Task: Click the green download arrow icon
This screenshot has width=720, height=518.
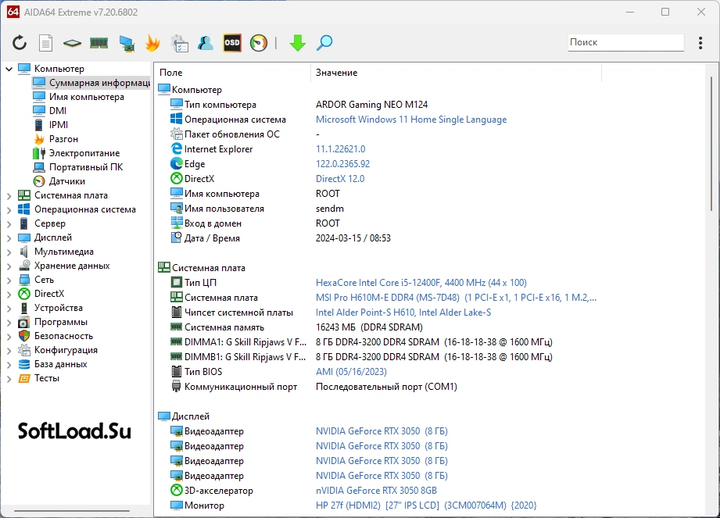Action: click(298, 43)
